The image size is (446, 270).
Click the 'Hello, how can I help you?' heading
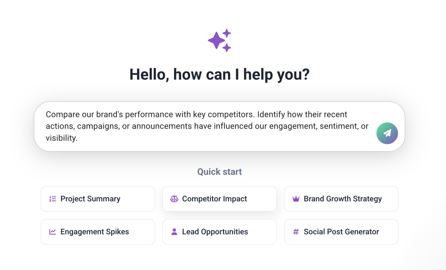point(219,74)
